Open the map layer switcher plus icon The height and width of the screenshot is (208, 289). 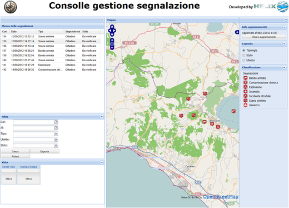tap(237, 32)
